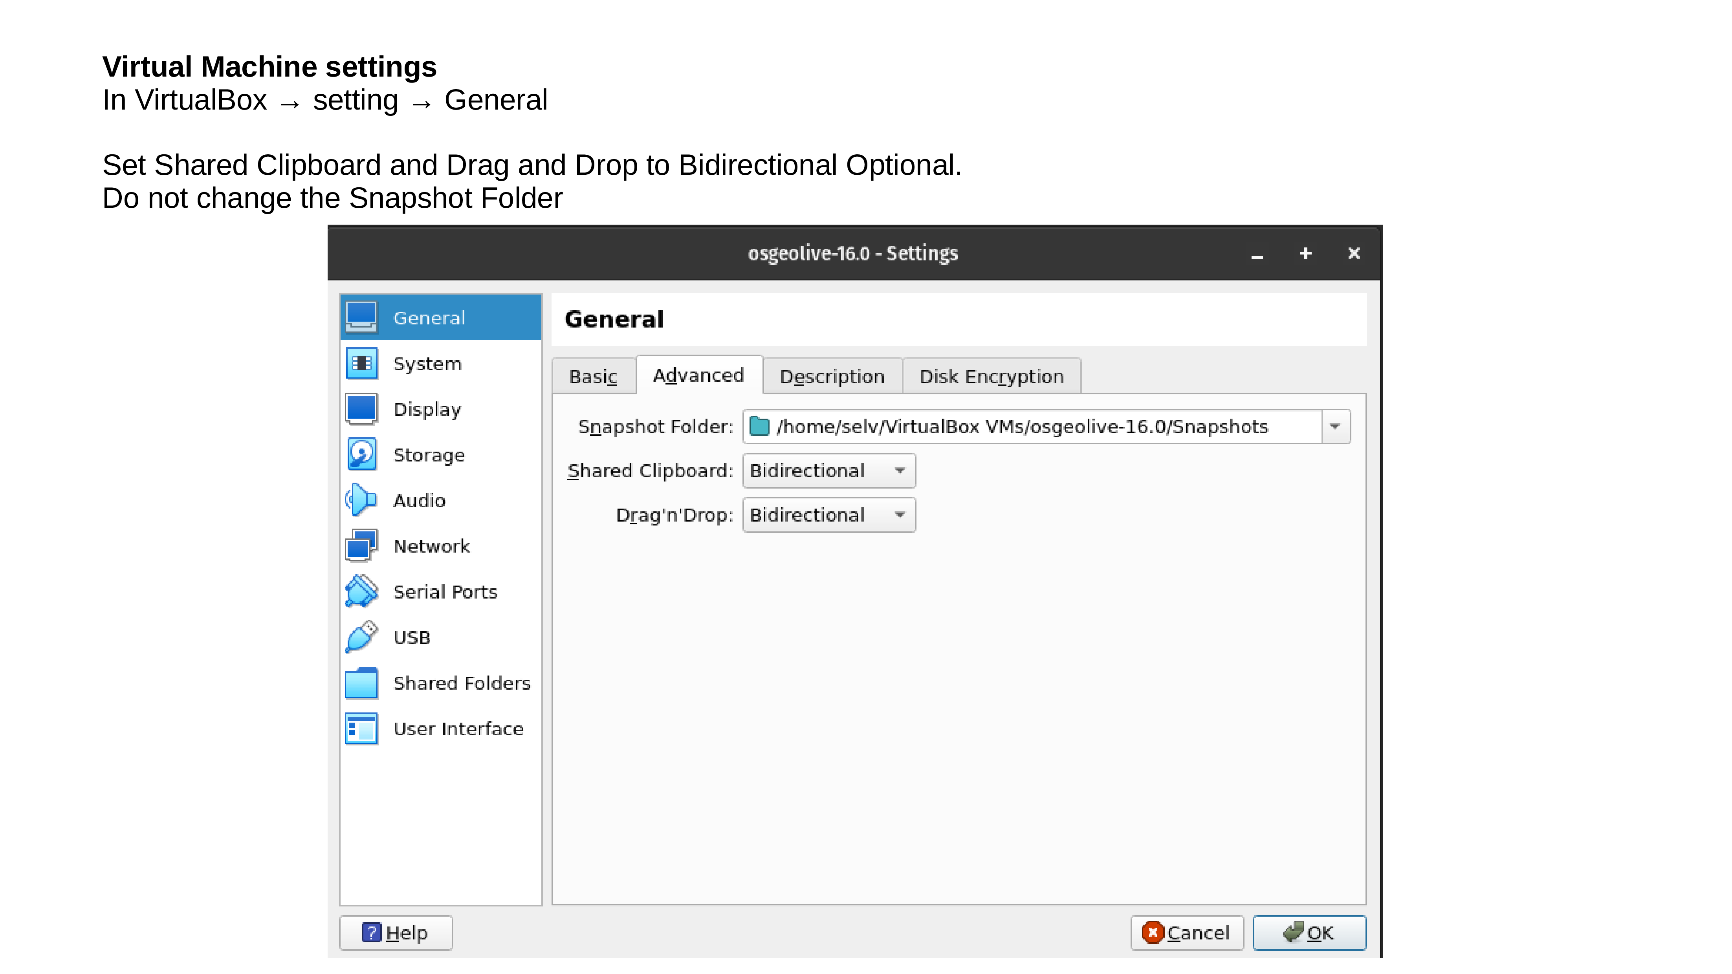The width and height of the screenshot is (1732, 974).
Task: Open the Shared Clipboard Bidirectional dropdown
Action: [x=828, y=471]
